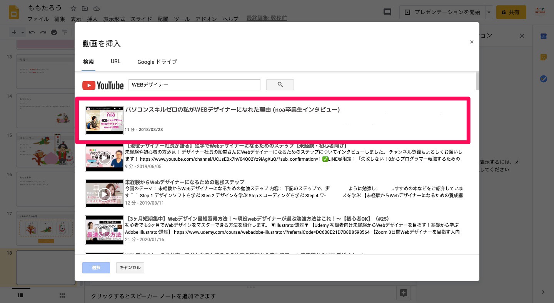
Task: Select slide 15 ストーリー thumbnail
Action: 46,149
